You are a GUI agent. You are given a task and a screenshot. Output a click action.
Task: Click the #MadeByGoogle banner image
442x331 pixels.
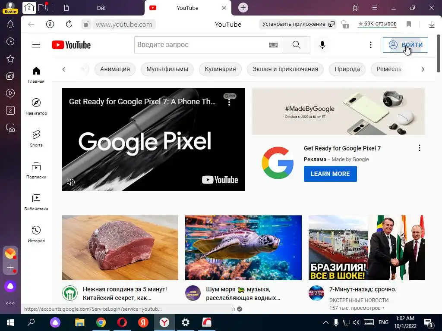[x=338, y=112]
